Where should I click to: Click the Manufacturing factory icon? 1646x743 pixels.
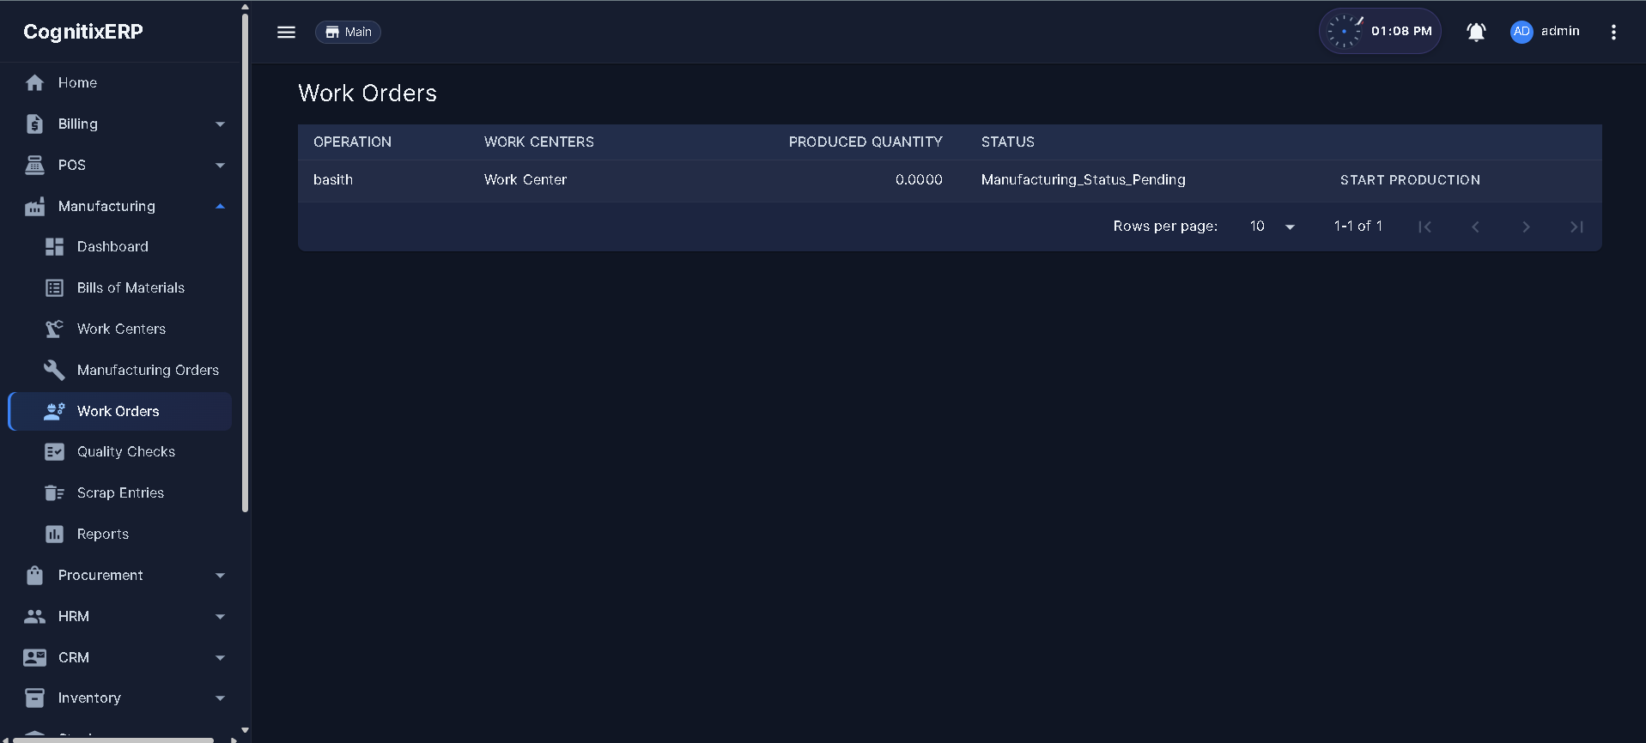pyautogui.click(x=34, y=206)
